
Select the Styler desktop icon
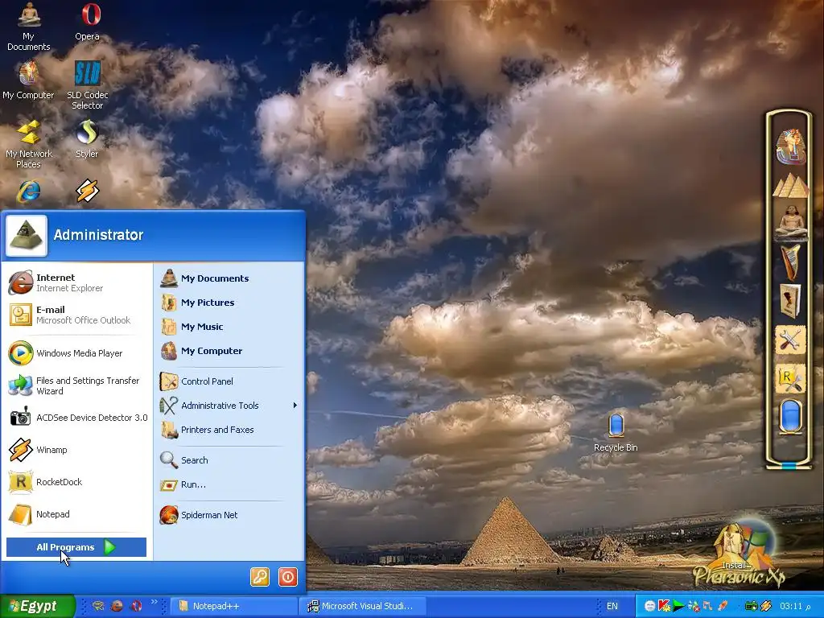[87, 138]
